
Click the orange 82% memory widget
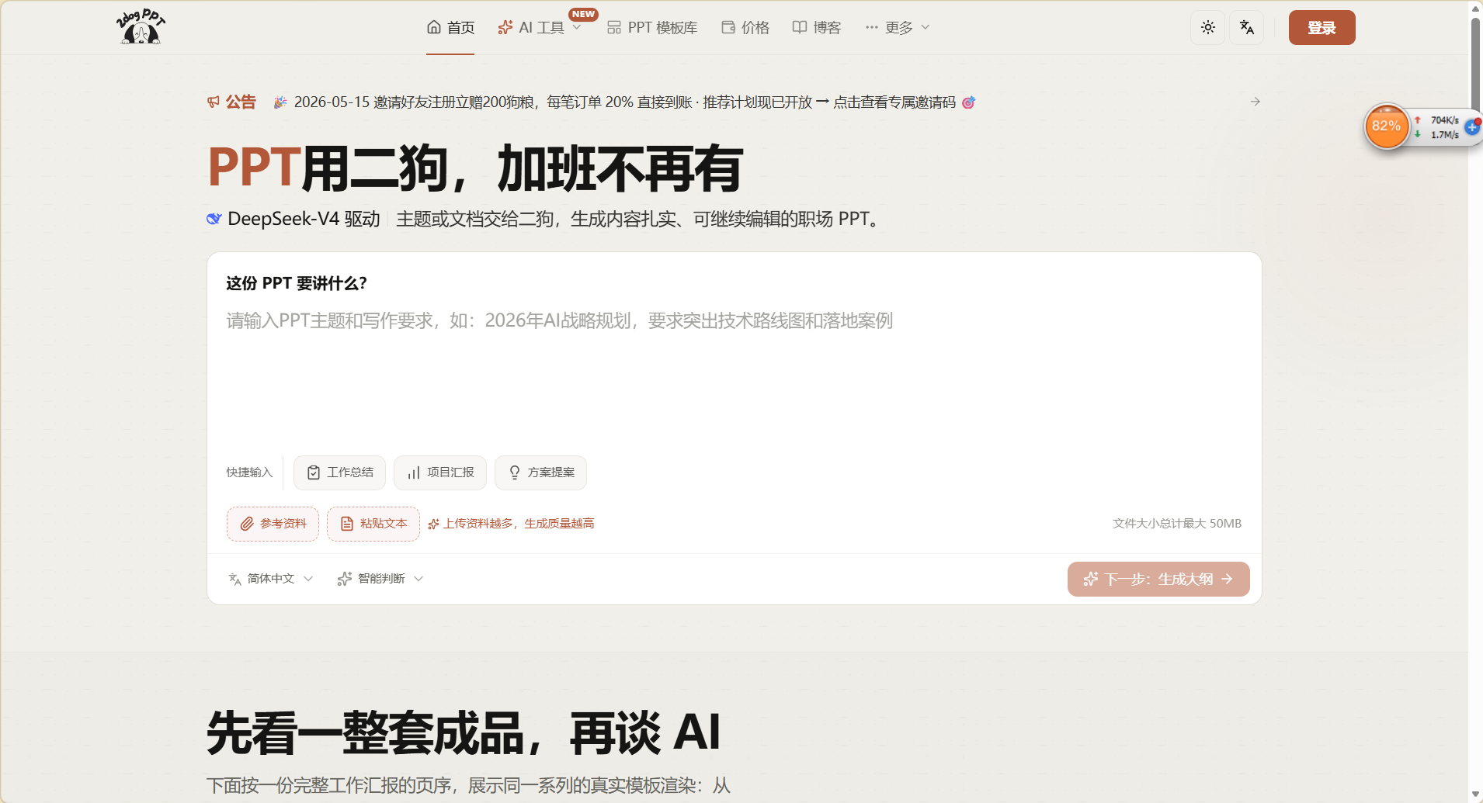(1386, 126)
